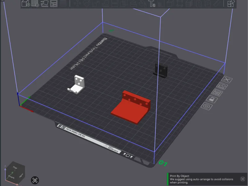
Task: Switch to Front view on view cube
Action: (x=11, y=177)
